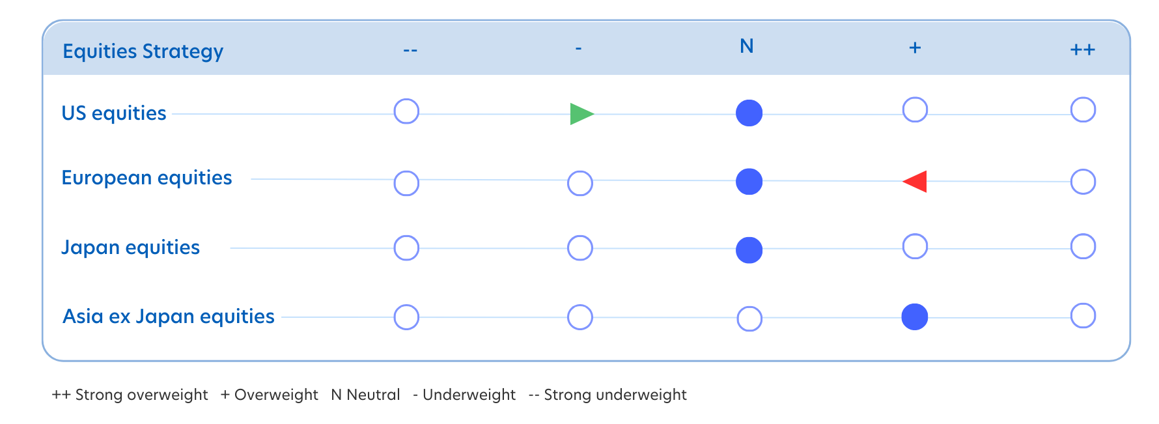Select the filled Neutral dot for US equities
Image resolution: width=1159 pixels, height=424 pixels.
pyautogui.click(x=749, y=113)
